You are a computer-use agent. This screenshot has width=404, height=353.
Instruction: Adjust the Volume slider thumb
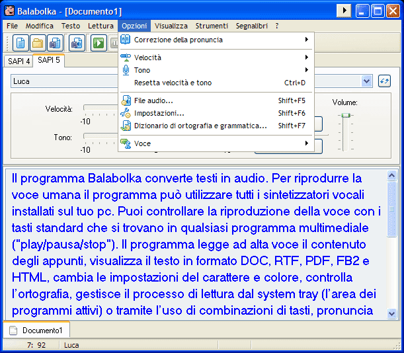[346, 116]
